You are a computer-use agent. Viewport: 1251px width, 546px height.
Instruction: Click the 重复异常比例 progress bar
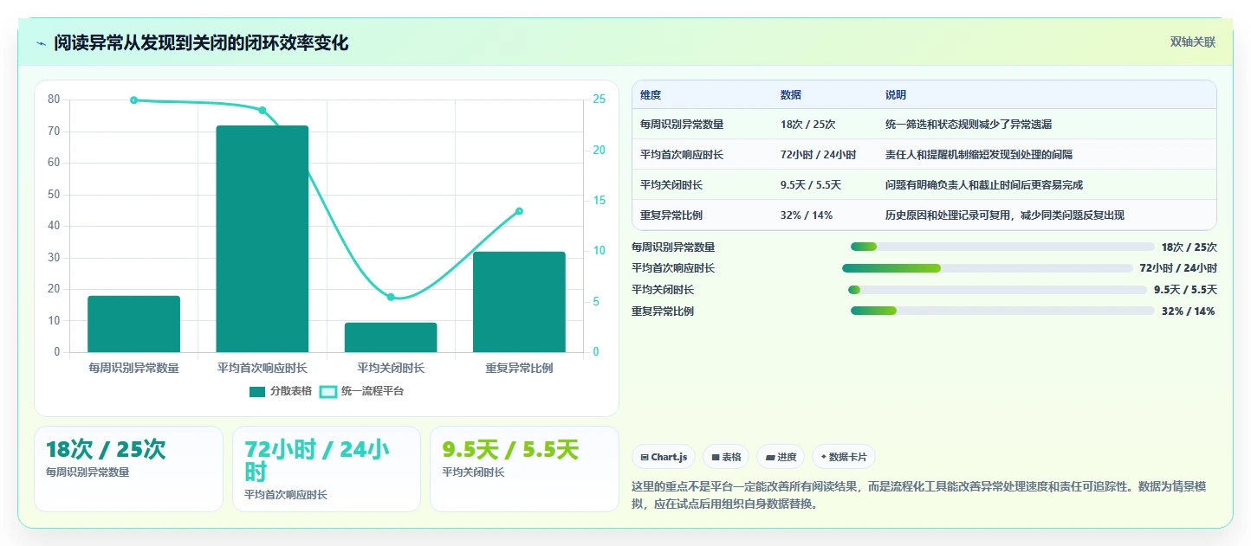(x=1002, y=312)
